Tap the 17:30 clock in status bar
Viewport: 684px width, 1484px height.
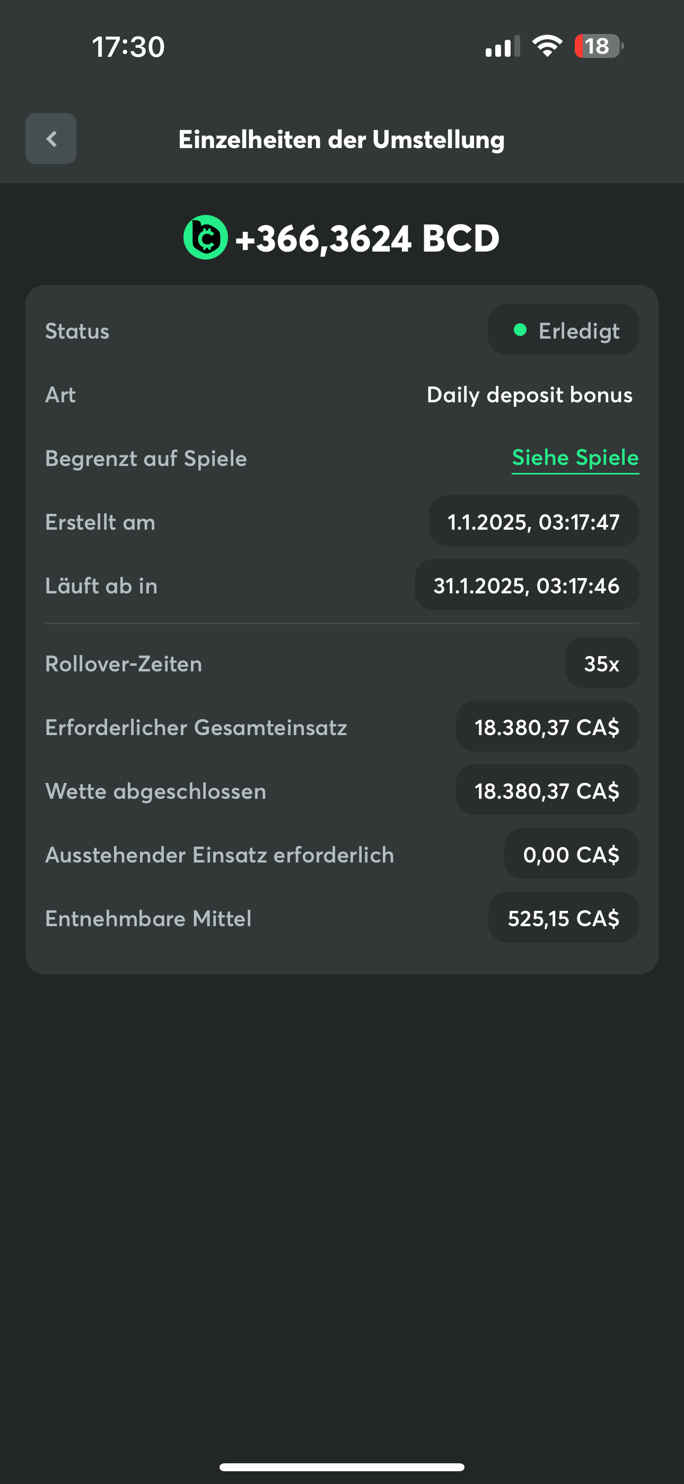click(x=128, y=47)
